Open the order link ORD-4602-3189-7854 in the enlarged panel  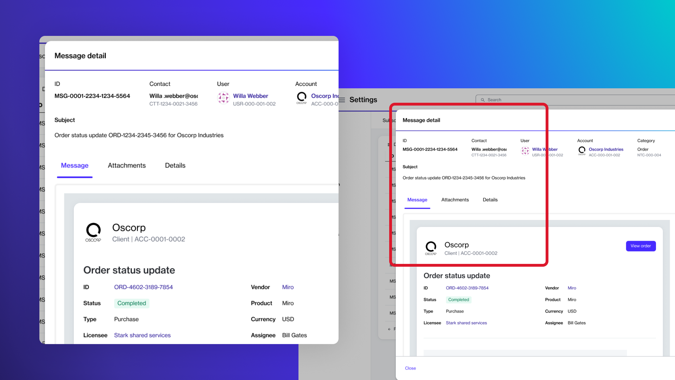tap(143, 287)
